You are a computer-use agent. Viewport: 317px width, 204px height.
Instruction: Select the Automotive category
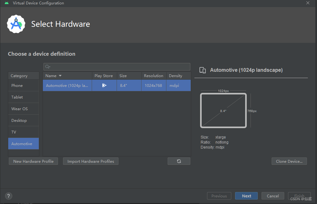(x=23, y=144)
